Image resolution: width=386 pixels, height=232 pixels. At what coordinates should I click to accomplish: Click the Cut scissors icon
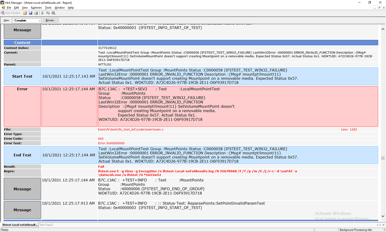click(x=43, y=13)
